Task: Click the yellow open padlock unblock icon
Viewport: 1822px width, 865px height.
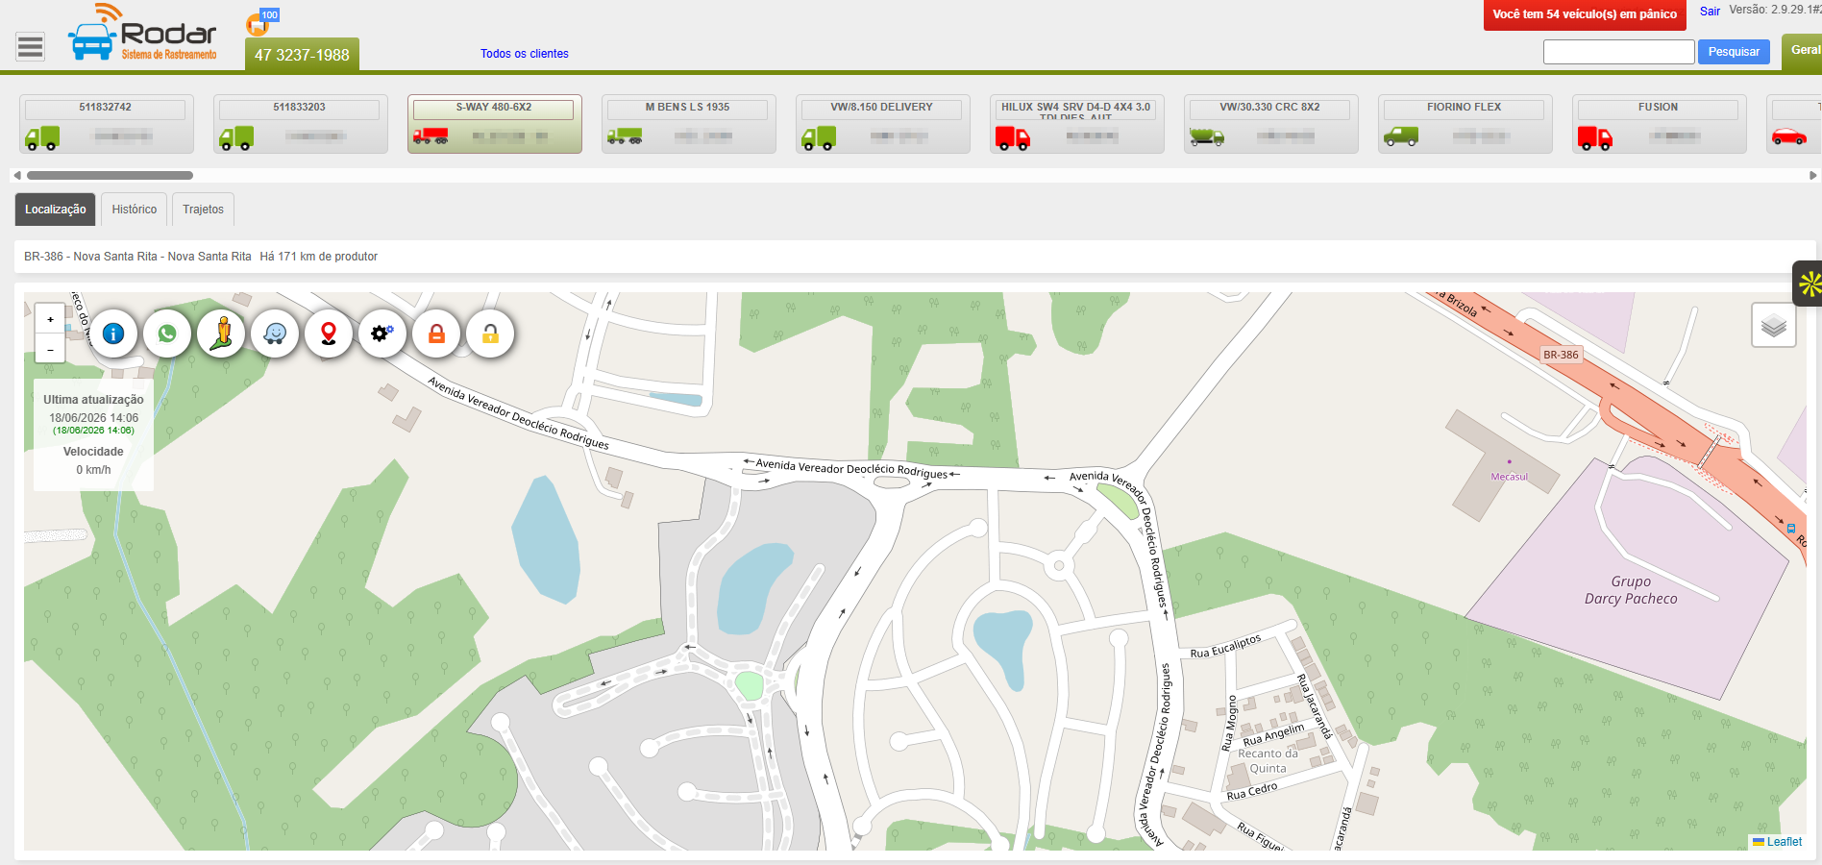Action: click(x=490, y=334)
